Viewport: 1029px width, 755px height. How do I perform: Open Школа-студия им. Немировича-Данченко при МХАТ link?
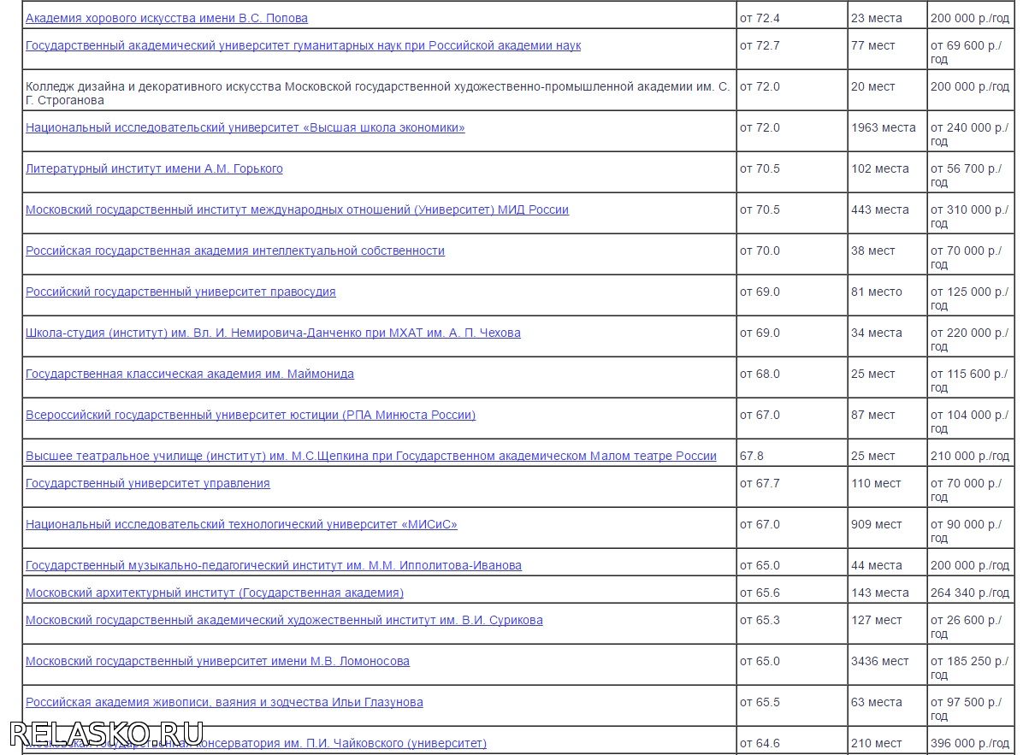[273, 333]
